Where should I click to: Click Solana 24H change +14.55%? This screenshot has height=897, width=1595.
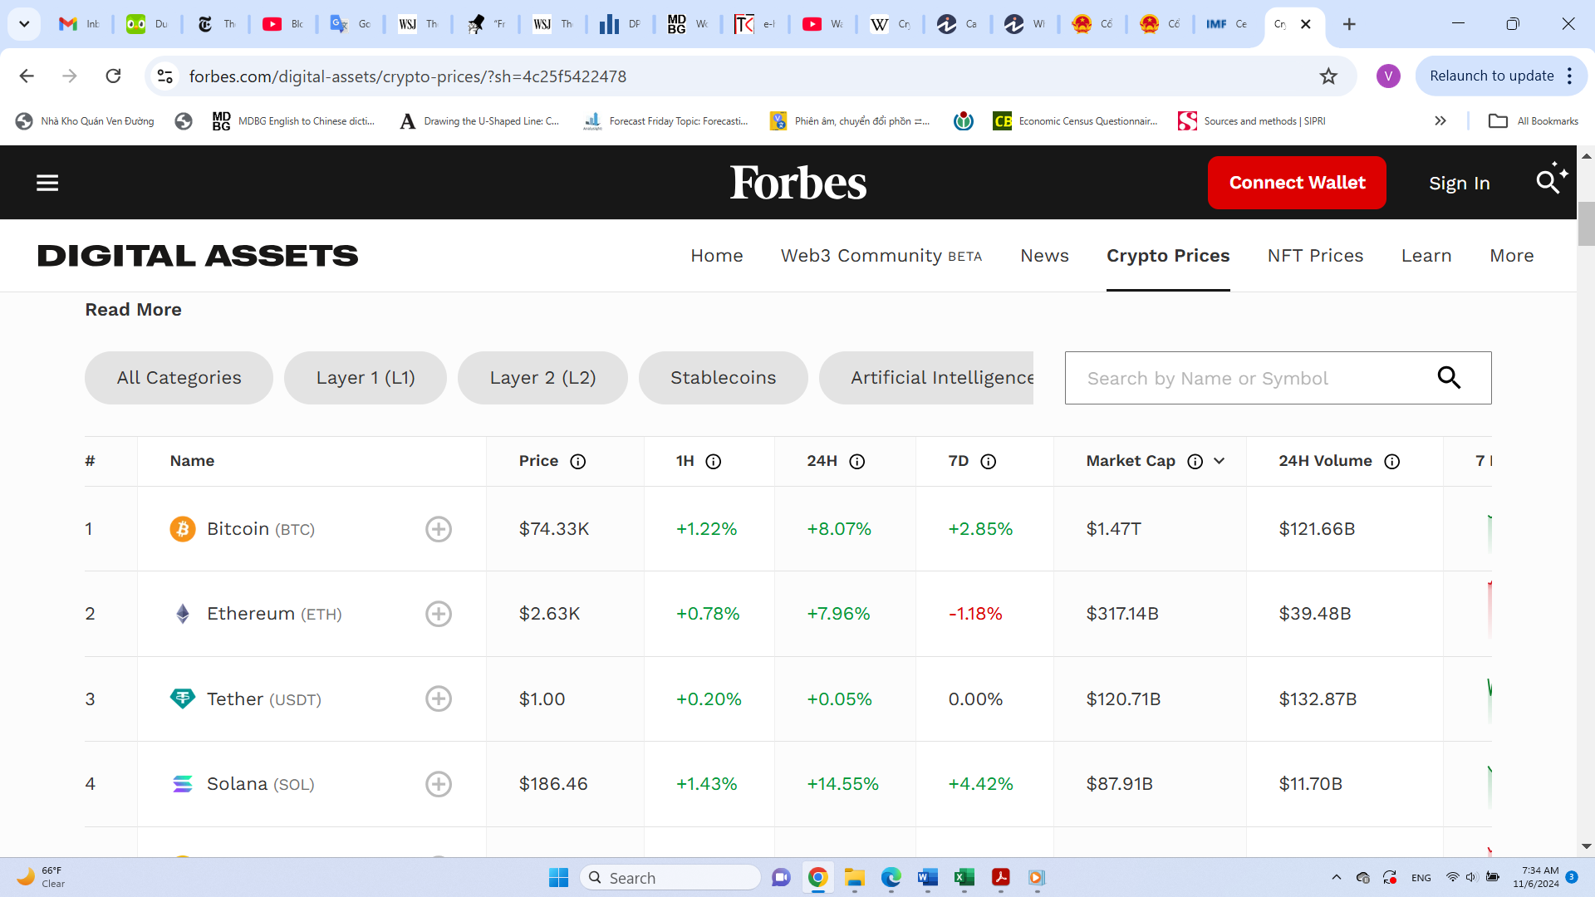point(842,784)
